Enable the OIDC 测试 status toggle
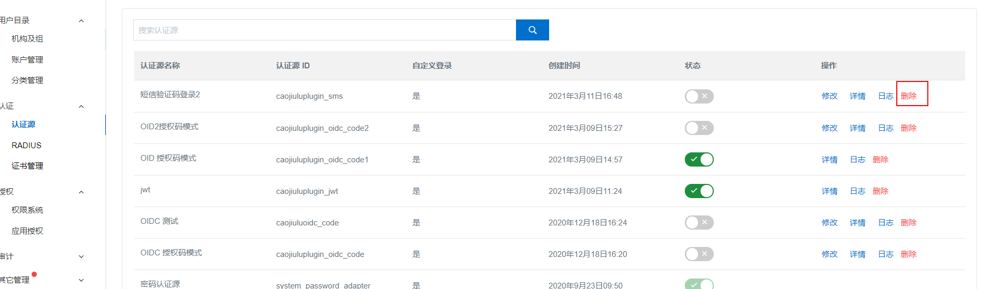Screen dimensions: 982x289 [698, 222]
